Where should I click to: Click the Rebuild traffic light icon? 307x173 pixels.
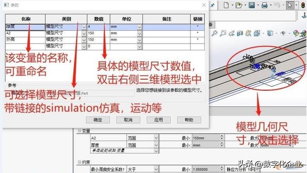pos(303,5)
